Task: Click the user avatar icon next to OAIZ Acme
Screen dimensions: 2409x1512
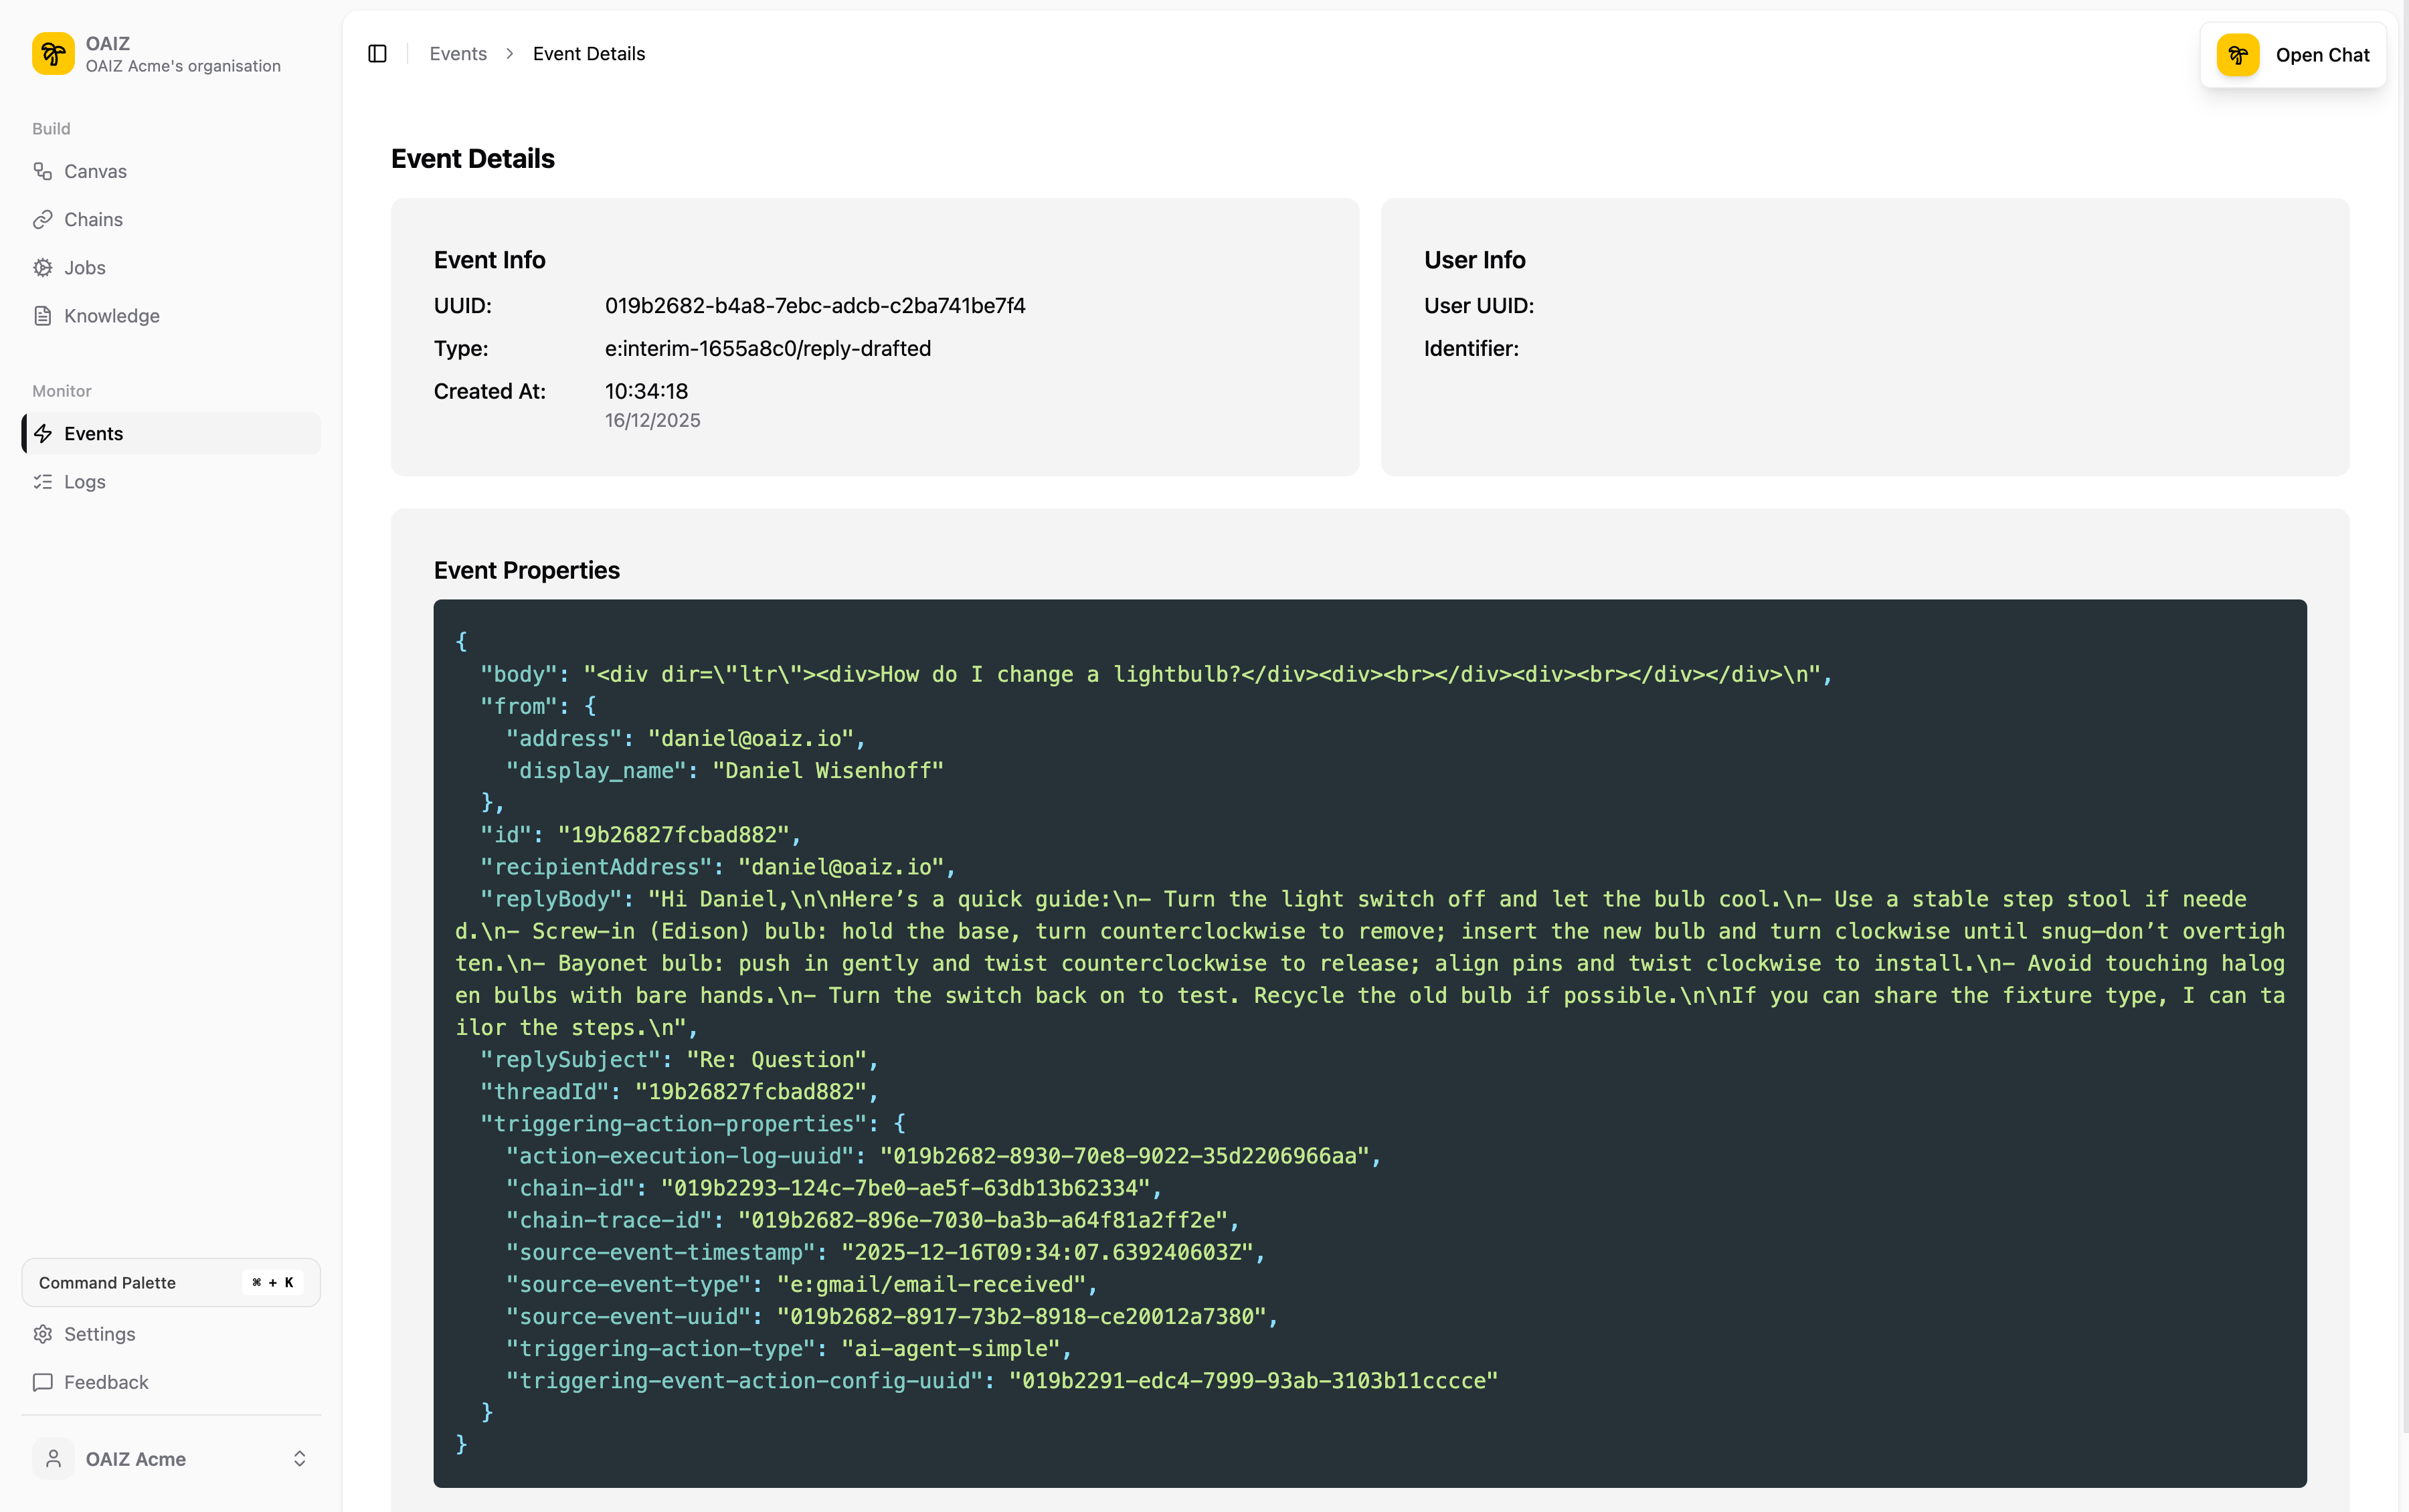Action: click(x=53, y=1458)
